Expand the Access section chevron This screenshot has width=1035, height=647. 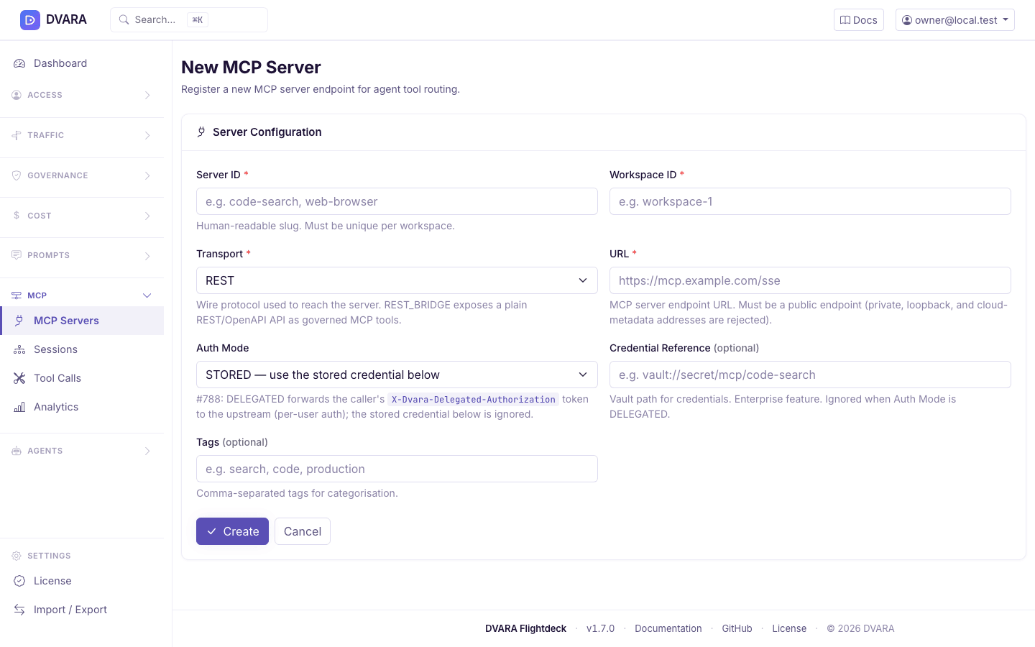[x=147, y=95]
